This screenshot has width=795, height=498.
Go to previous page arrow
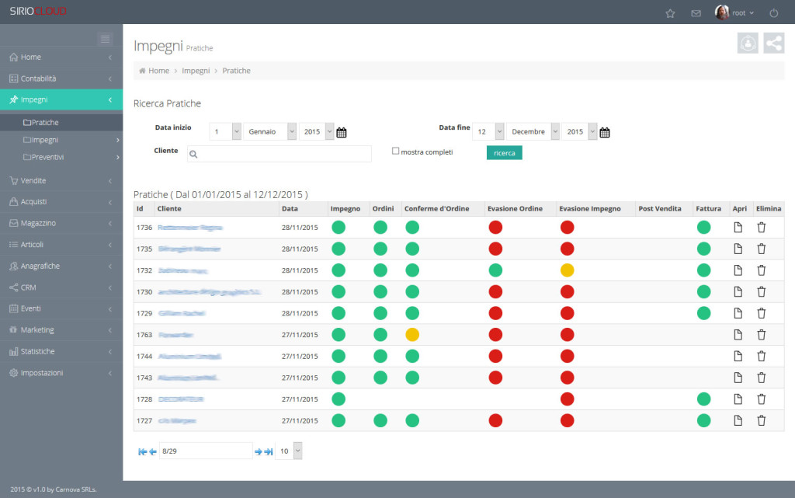tap(153, 451)
